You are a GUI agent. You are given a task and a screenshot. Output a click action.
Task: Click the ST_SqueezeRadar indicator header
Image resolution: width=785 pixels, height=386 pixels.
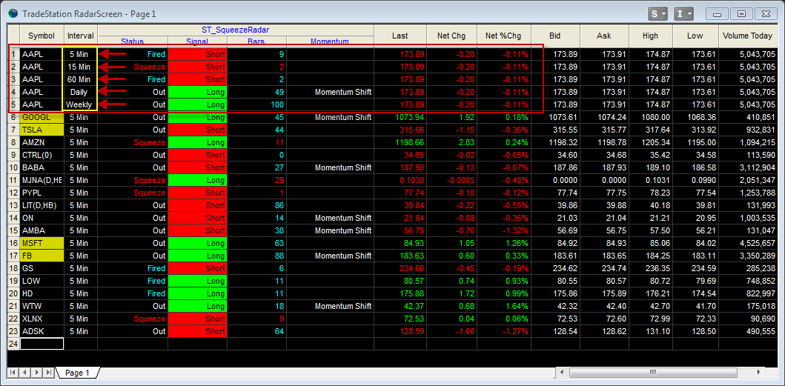[236, 30]
